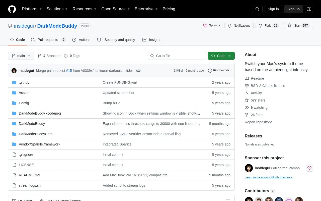Image resolution: width=321 pixels, height=201 pixels.
Task: Open pull request #15 link
Action: [x=69, y=71]
